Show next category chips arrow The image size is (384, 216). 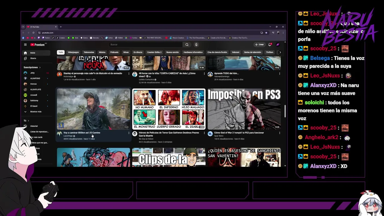(280, 52)
